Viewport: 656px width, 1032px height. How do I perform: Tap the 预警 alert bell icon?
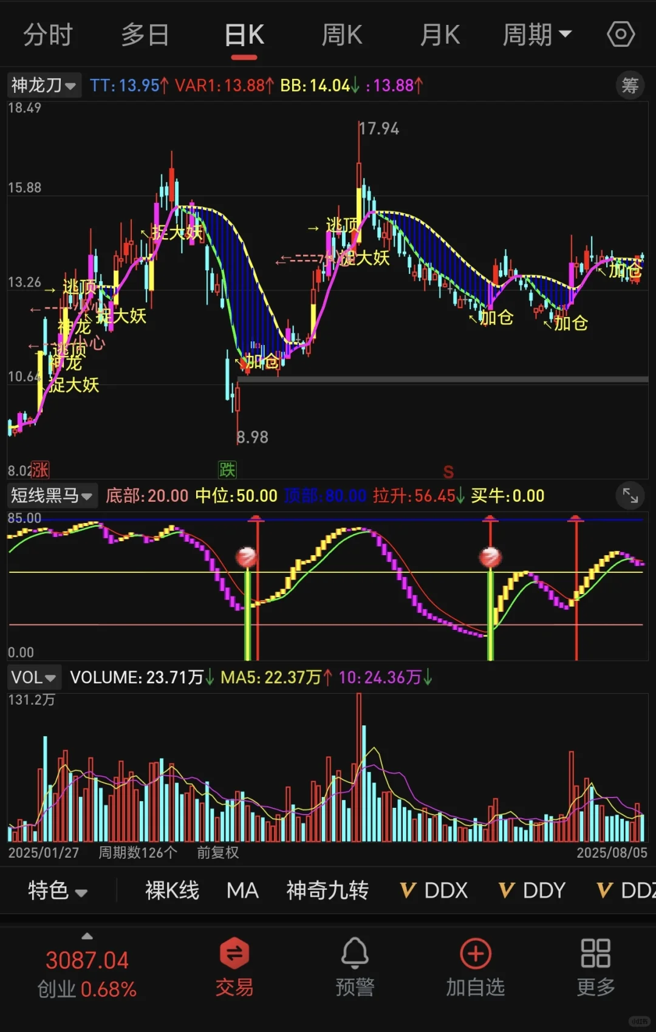point(355,966)
